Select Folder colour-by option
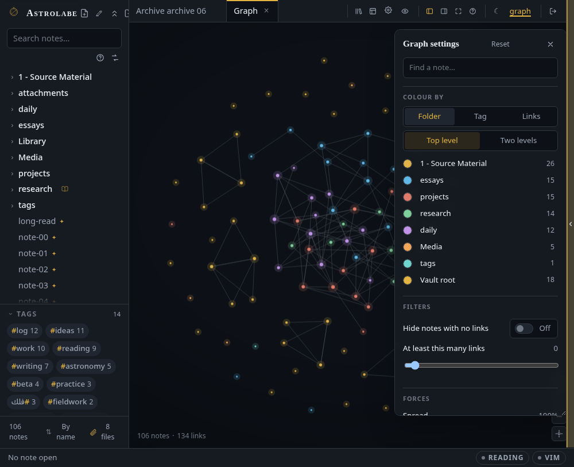Image resolution: width=574 pixels, height=467 pixels. (429, 117)
